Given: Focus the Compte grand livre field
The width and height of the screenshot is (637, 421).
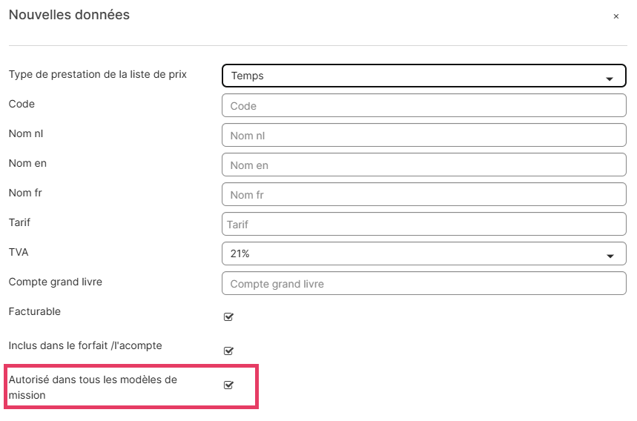Looking at the screenshot, I should [424, 284].
